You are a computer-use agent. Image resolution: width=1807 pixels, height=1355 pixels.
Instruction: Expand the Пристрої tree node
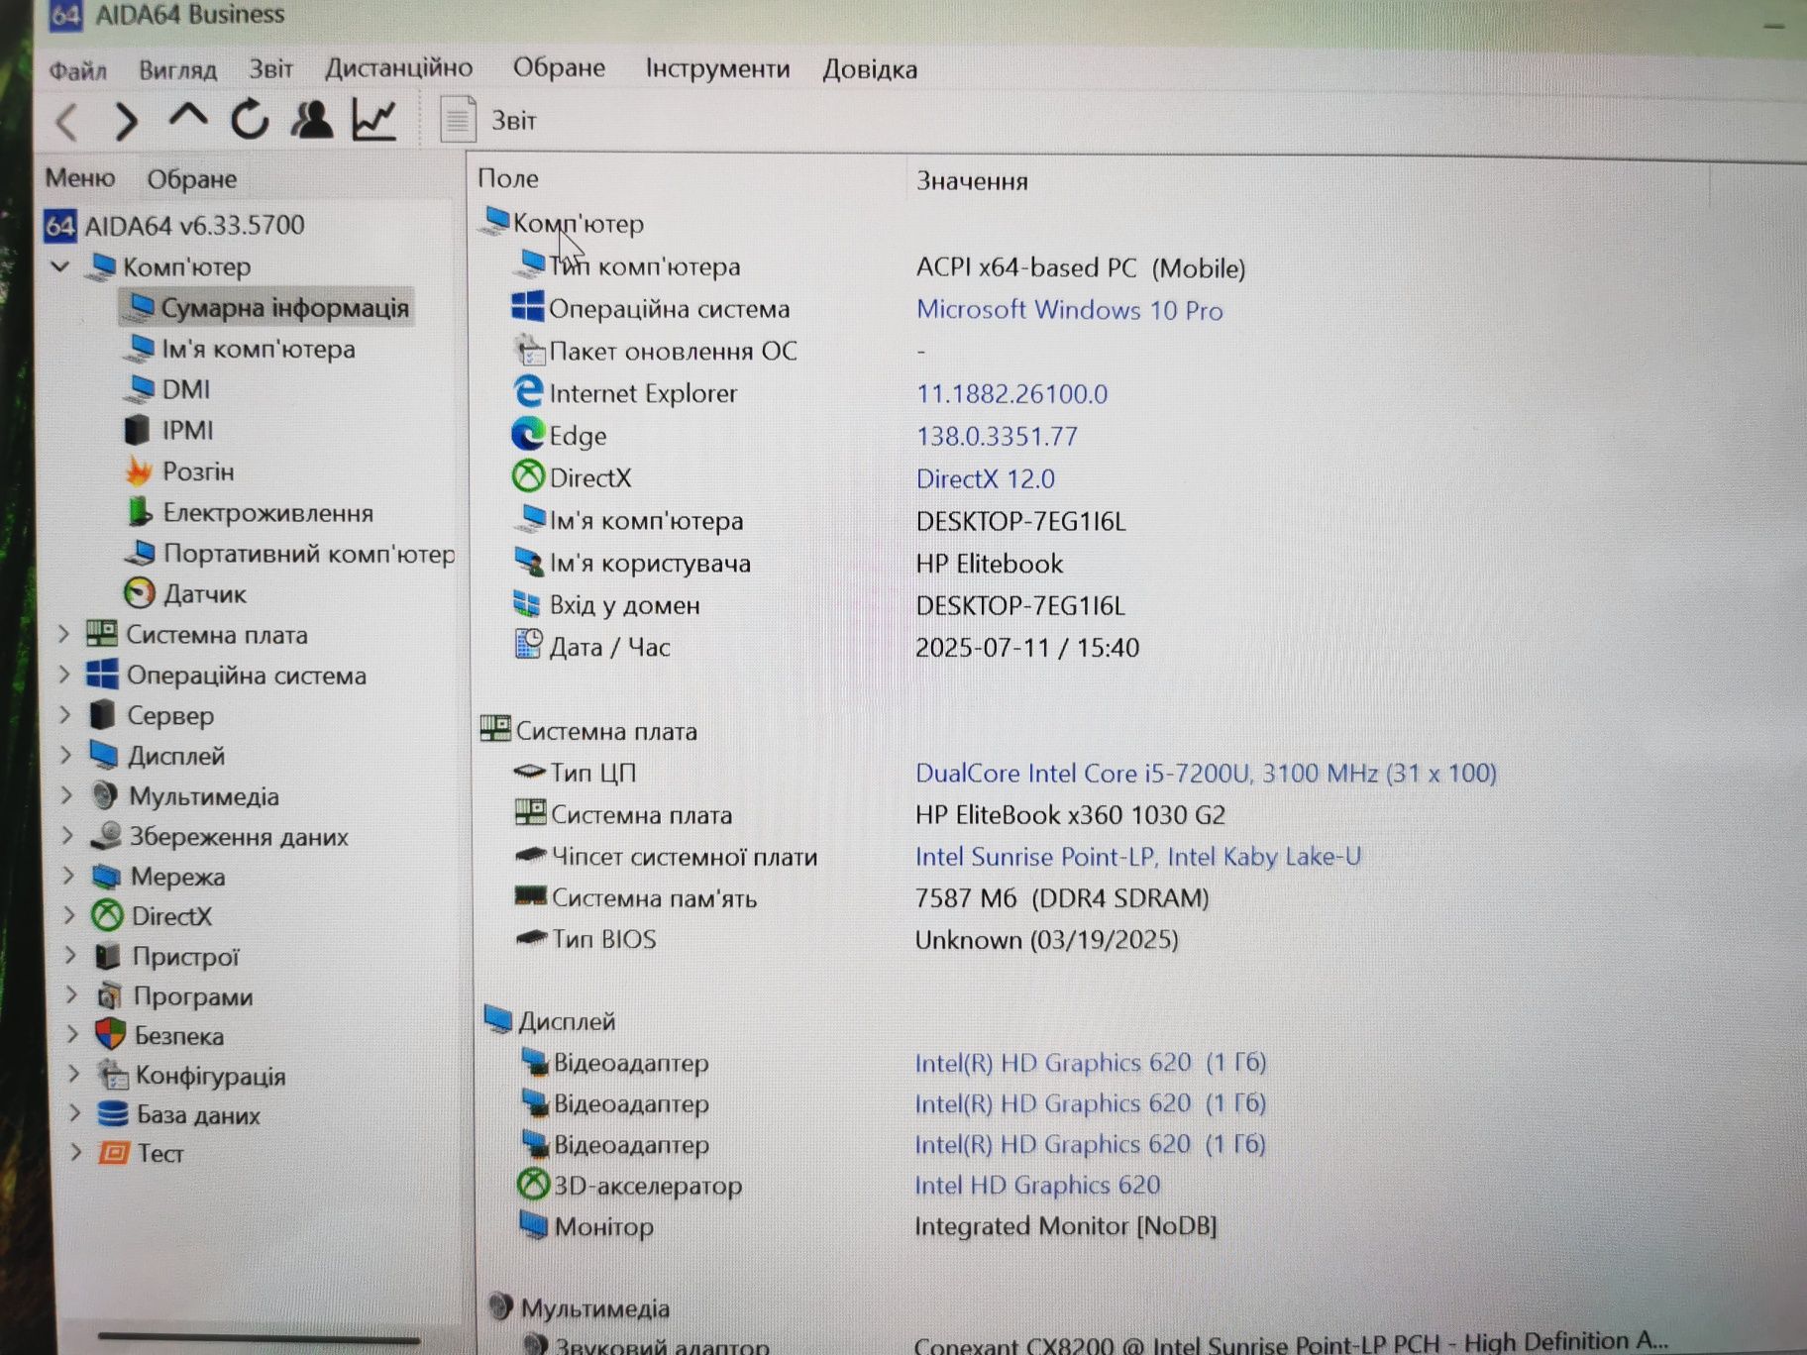[x=71, y=956]
